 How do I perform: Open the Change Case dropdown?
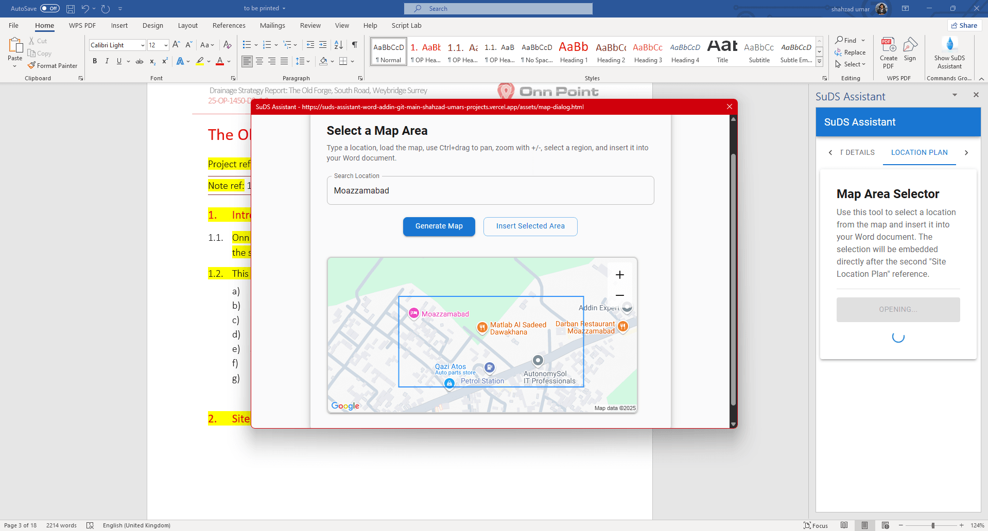tap(207, 45)
